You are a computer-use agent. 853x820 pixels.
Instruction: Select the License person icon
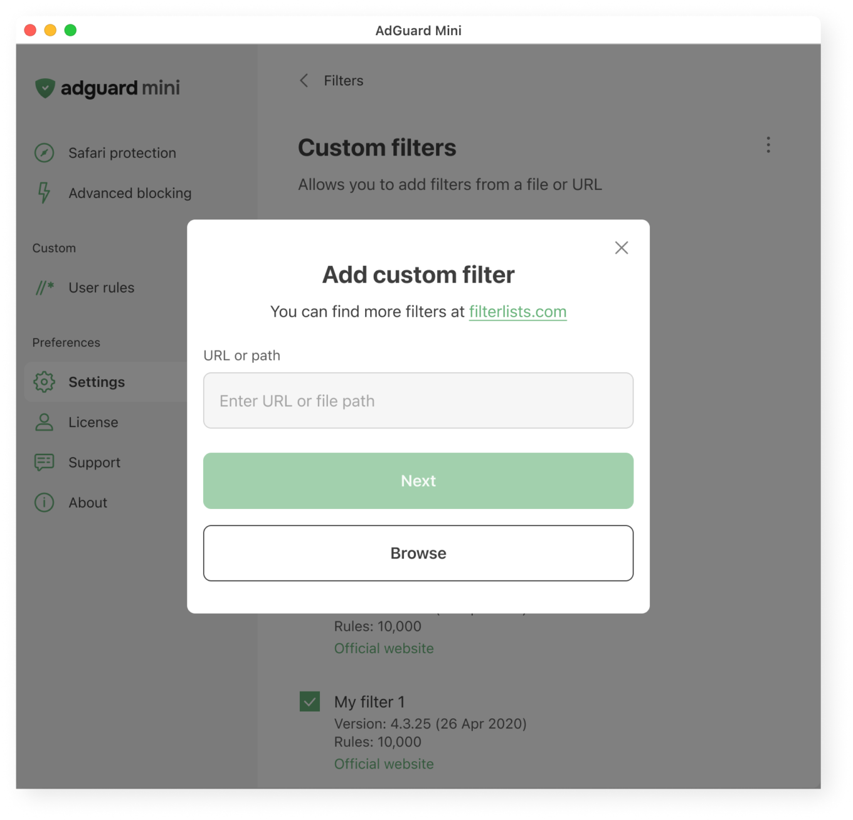(x=45, y=422)
